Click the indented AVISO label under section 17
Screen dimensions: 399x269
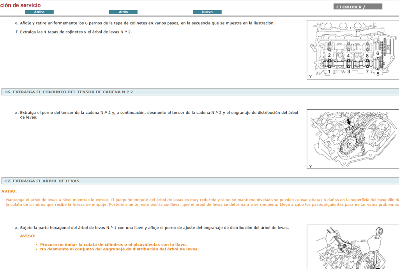coord(28,236)
